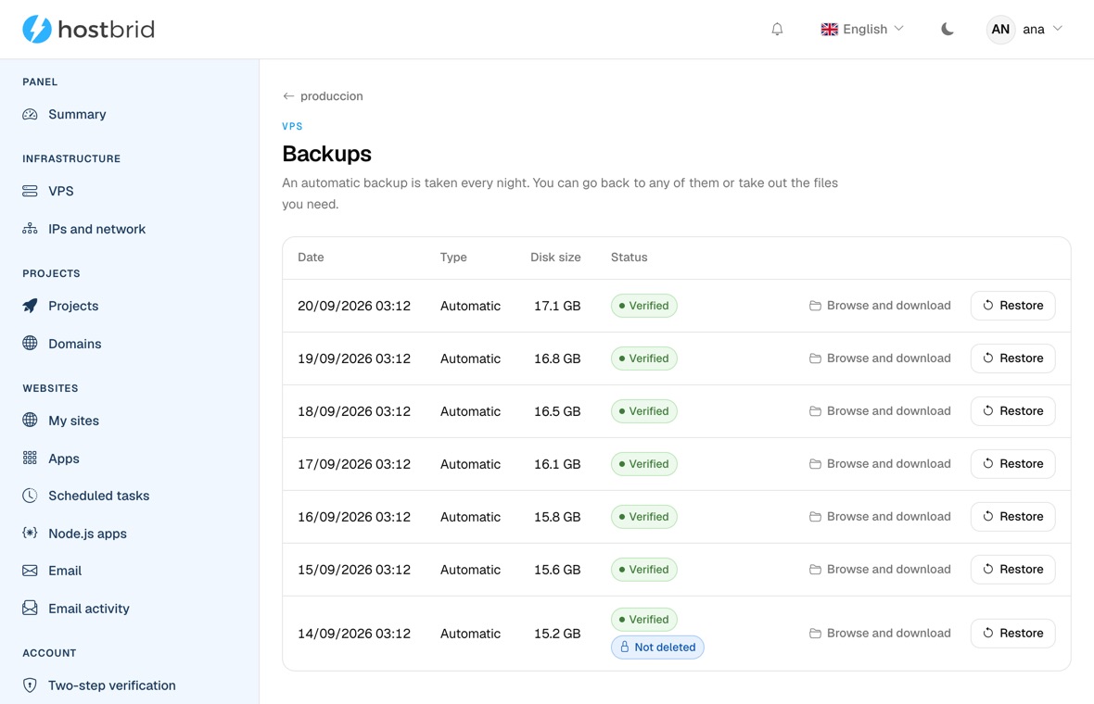1094x704 pixels.
Task: Click the VPS breadcrumb label above Backups
Action: [292, 126]
